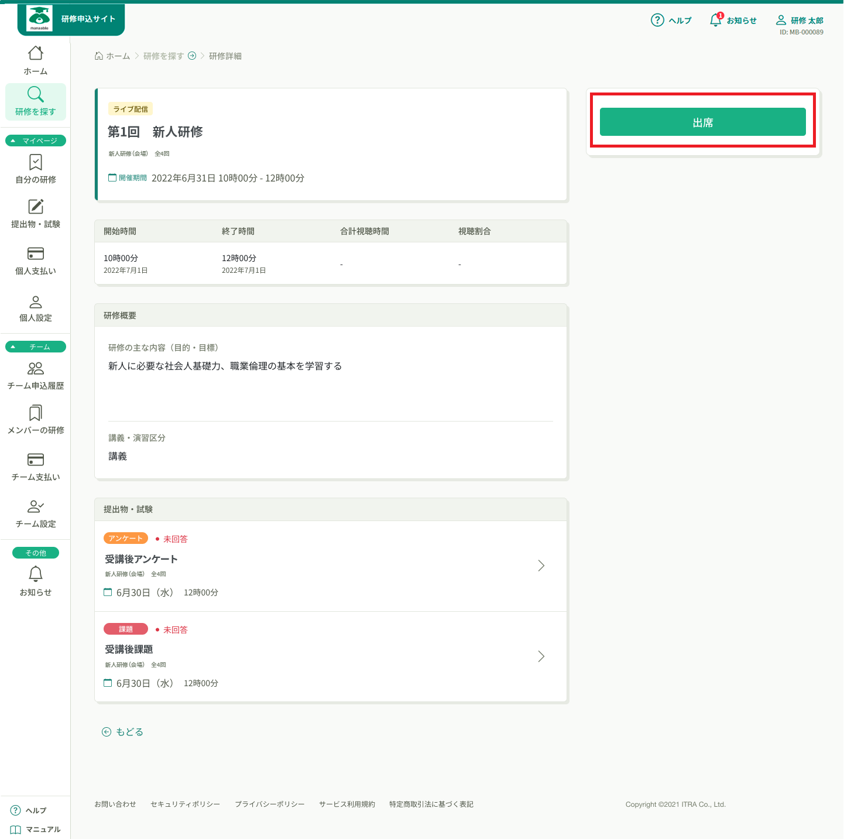
Task: Click the notification bell in header
Action: pos(715,20)
